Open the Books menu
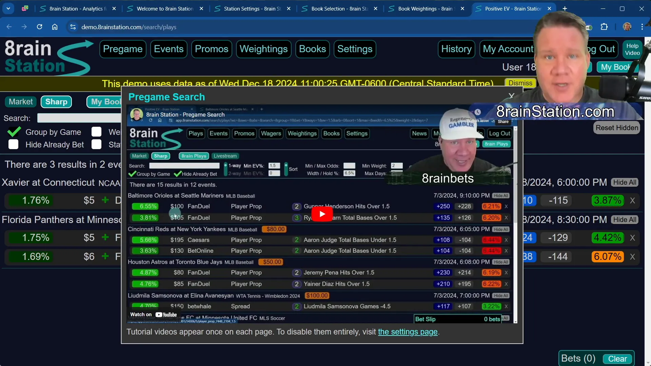 pyautogui.click(x=312, y=49)
